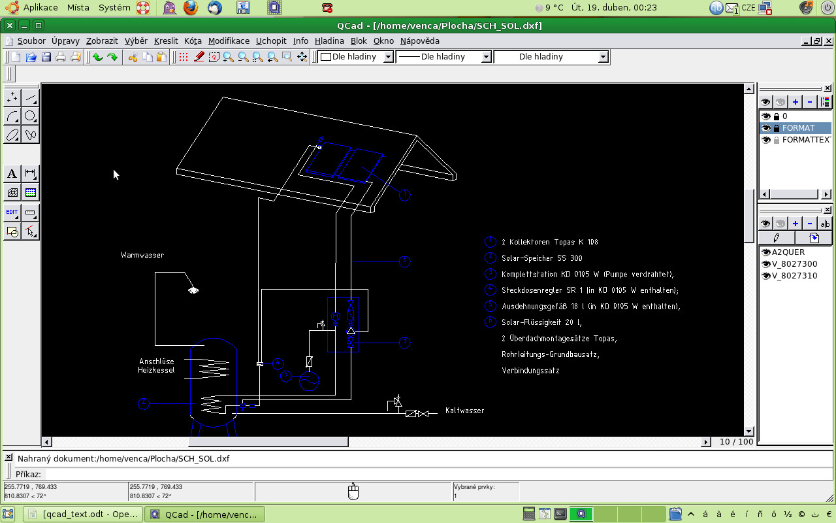
Task: Toggle visibility of the FORMATTEXT layer
Action: [x=766, y=140]
